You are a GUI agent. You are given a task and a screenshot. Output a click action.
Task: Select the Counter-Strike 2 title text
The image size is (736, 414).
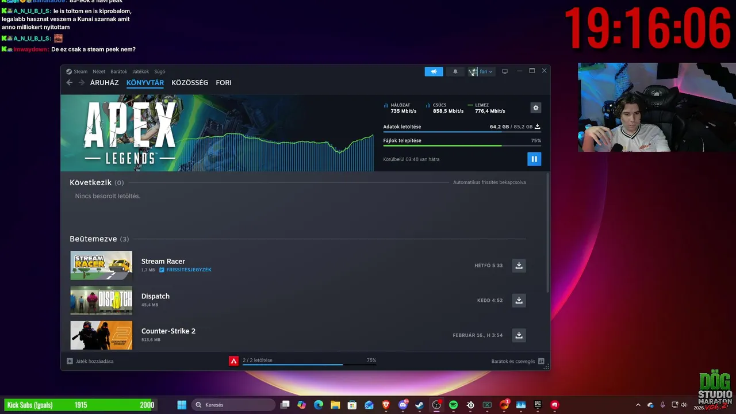click(168, 331)
